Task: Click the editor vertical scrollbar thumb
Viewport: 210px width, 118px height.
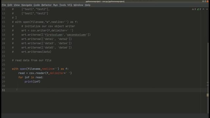Action: pyautogui.click(x=208, y=78)
